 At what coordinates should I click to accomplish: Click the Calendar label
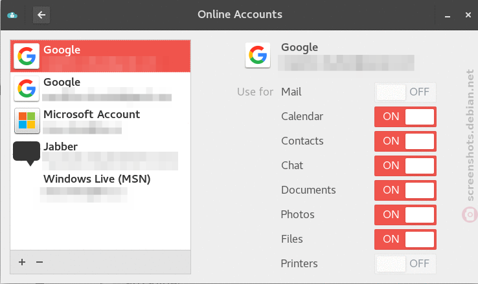pyautogui.click(x=302, y=116)
